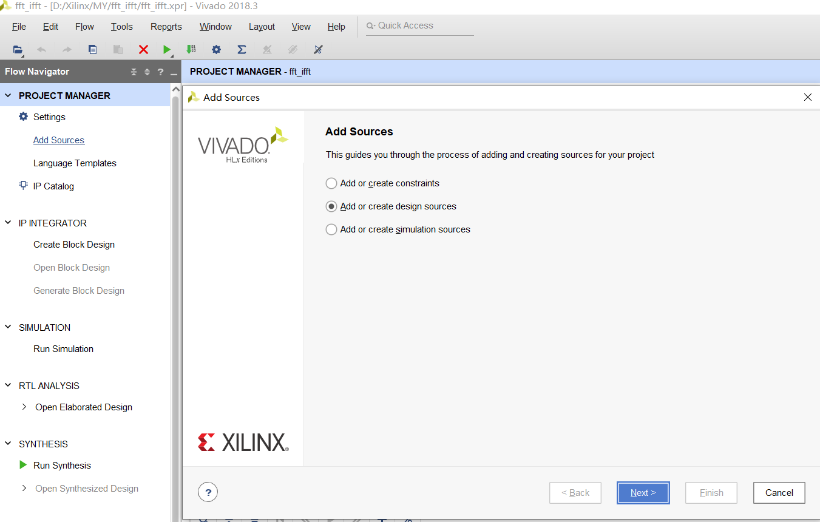
Task: Click the greyed diamond-slash toolbar icon
Action: (x=293, y=50)
